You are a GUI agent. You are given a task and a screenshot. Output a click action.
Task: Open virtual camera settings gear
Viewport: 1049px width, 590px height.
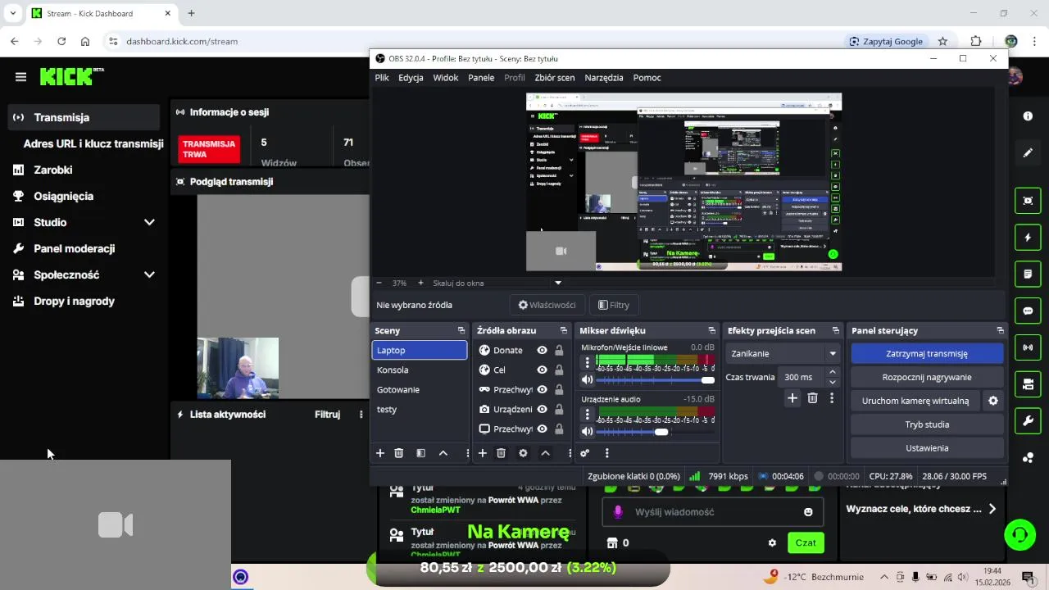coord(993,401)
